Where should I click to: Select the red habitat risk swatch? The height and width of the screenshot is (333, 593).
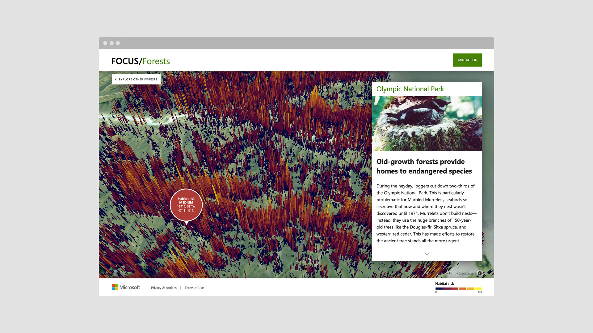(455, 289)
